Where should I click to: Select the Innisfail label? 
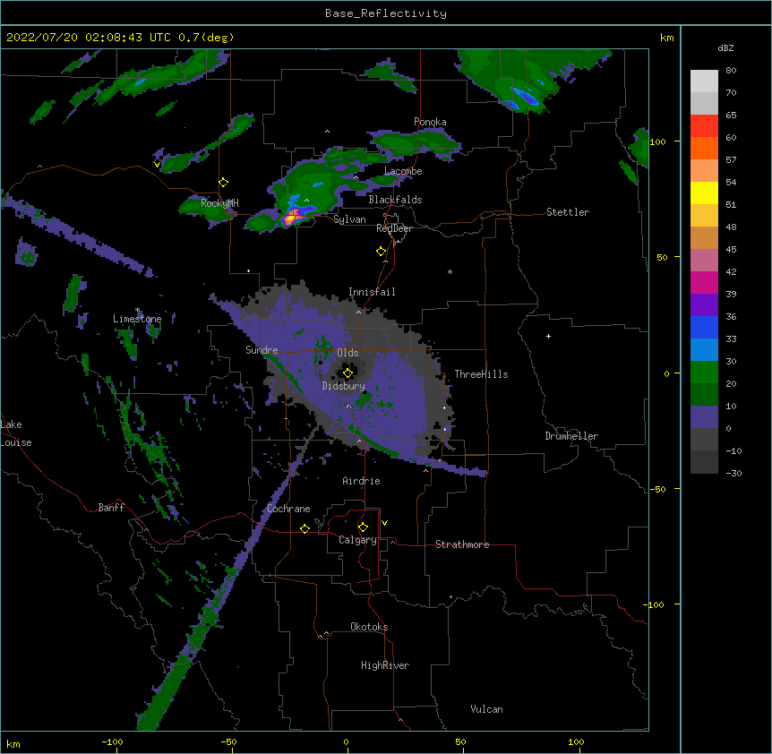[372, 292]
